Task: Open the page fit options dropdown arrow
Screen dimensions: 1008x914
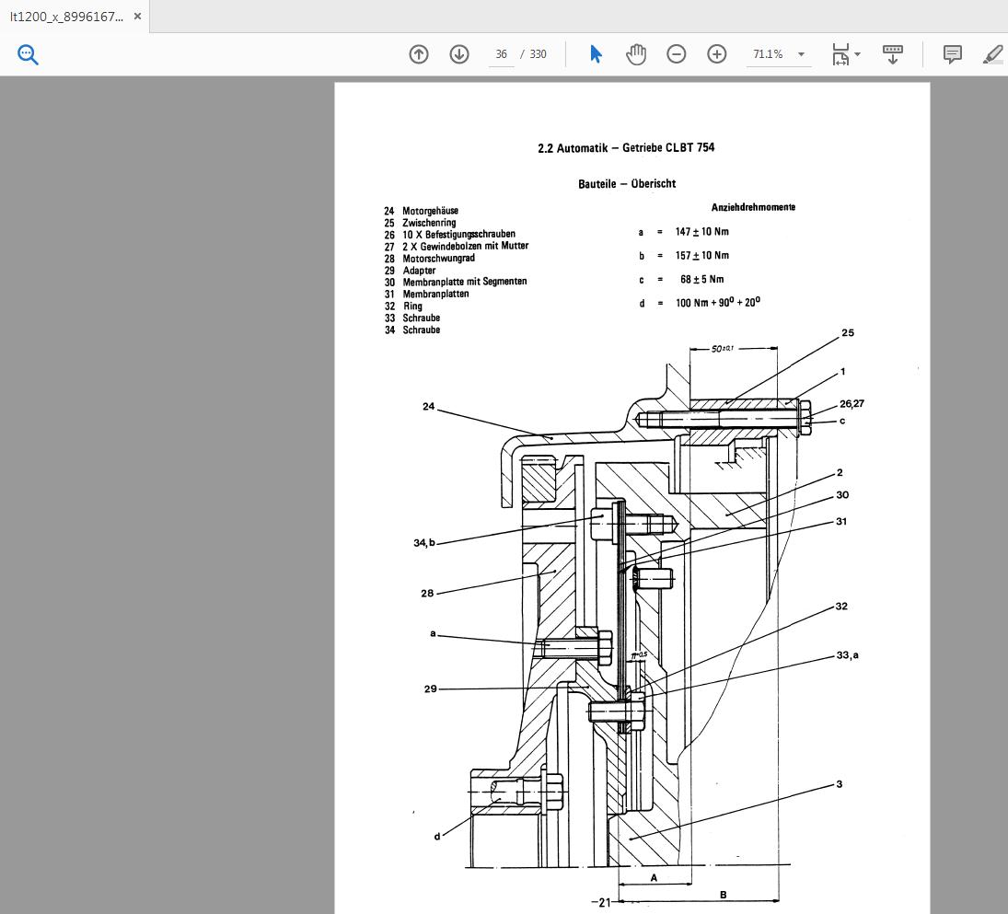Action: point(858,54)
